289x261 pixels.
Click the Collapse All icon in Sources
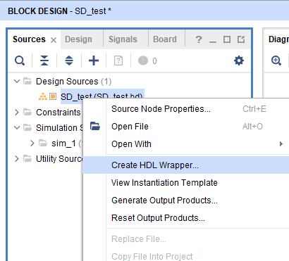[44, 61]
